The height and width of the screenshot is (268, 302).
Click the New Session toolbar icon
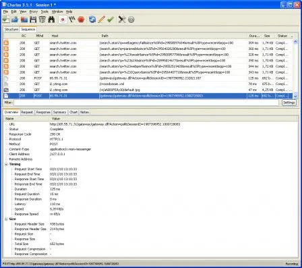click(6, 20)
